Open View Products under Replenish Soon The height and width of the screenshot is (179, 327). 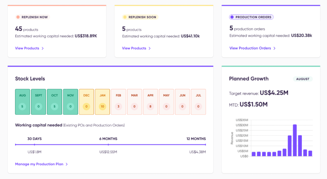point(134,48)
